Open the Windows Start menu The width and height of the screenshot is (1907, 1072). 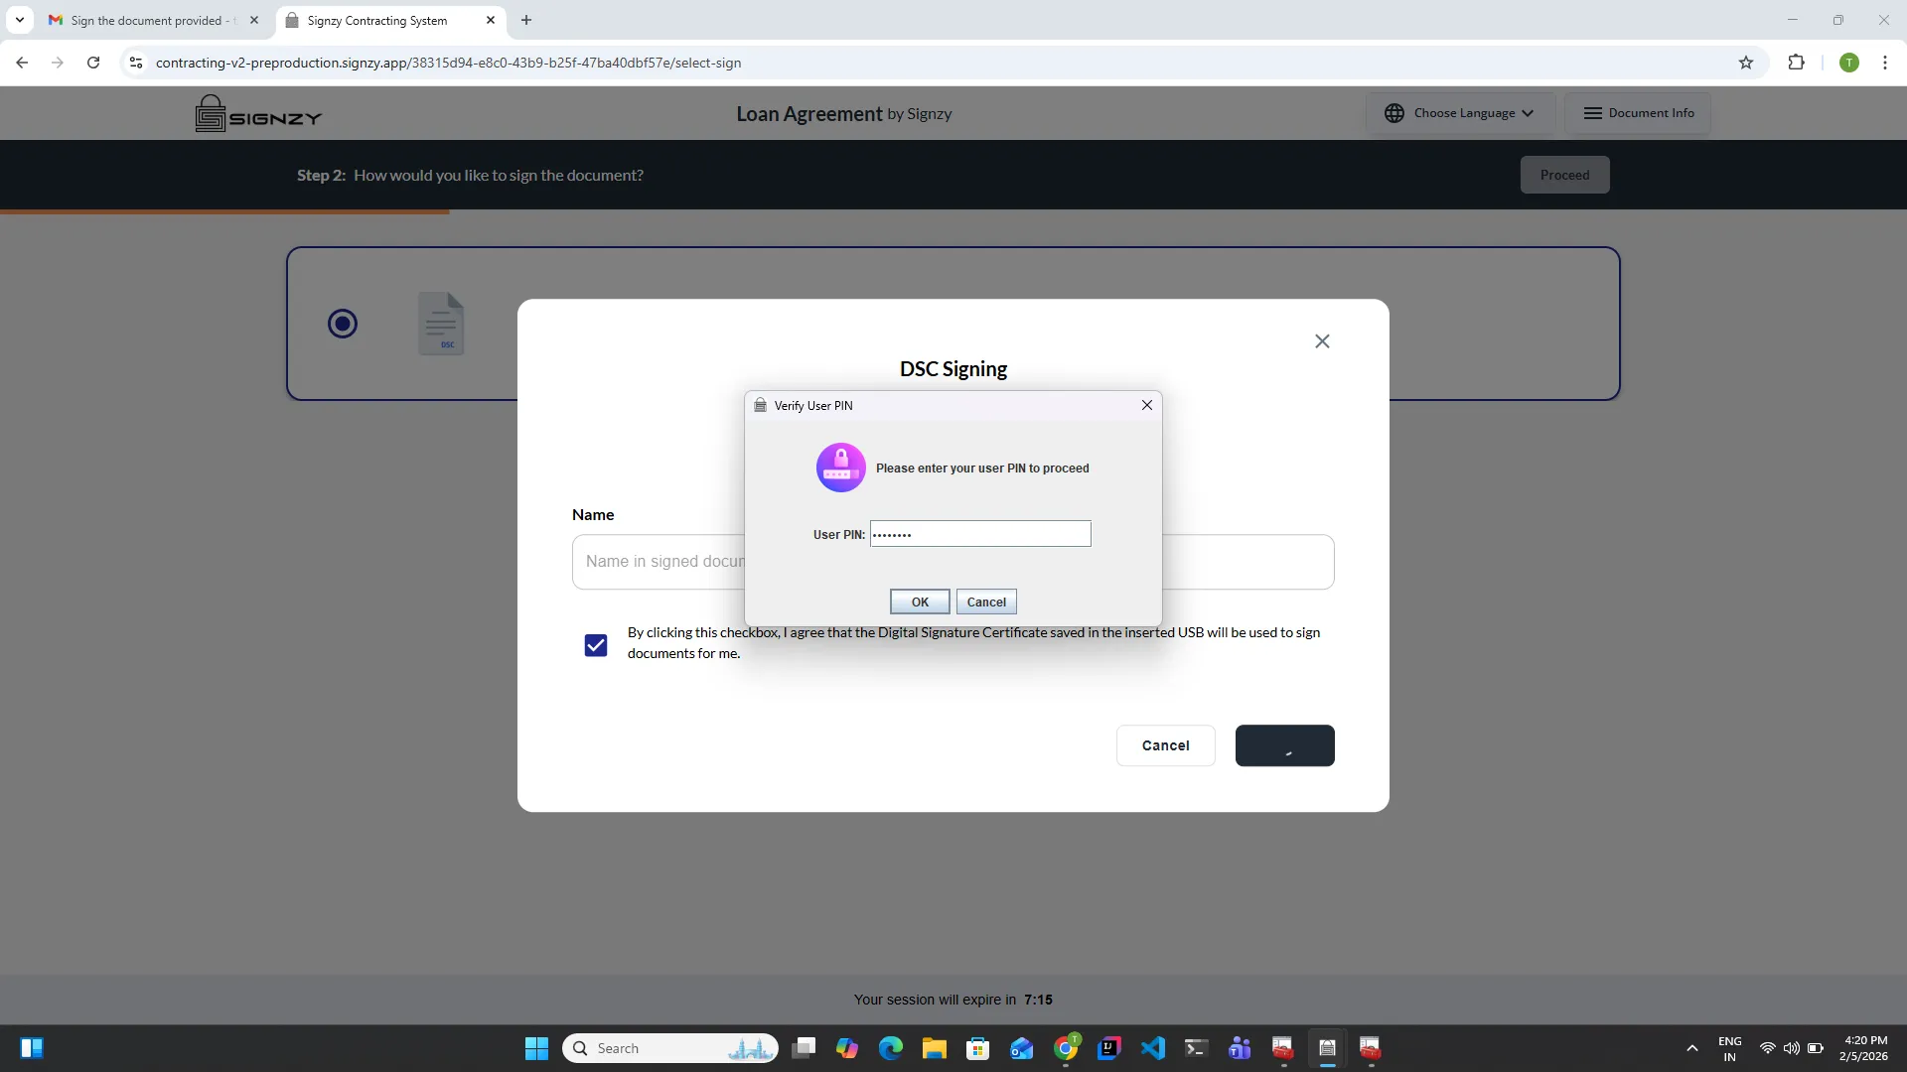click(x=536, y=1048)
